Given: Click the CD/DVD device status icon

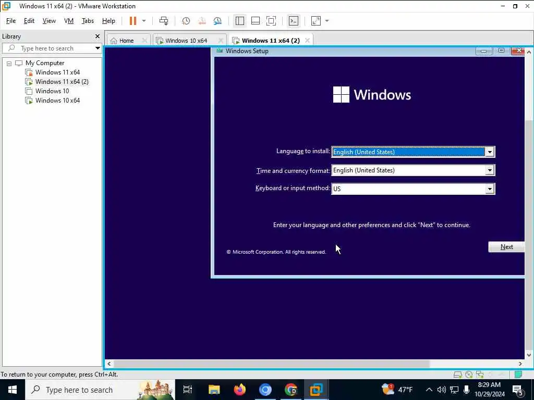Looking at the screenshot, I should pos(469,374).
